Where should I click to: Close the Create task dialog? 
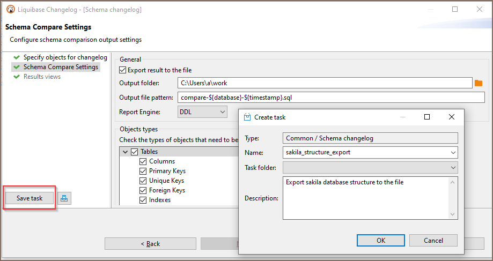pos(451,117)
